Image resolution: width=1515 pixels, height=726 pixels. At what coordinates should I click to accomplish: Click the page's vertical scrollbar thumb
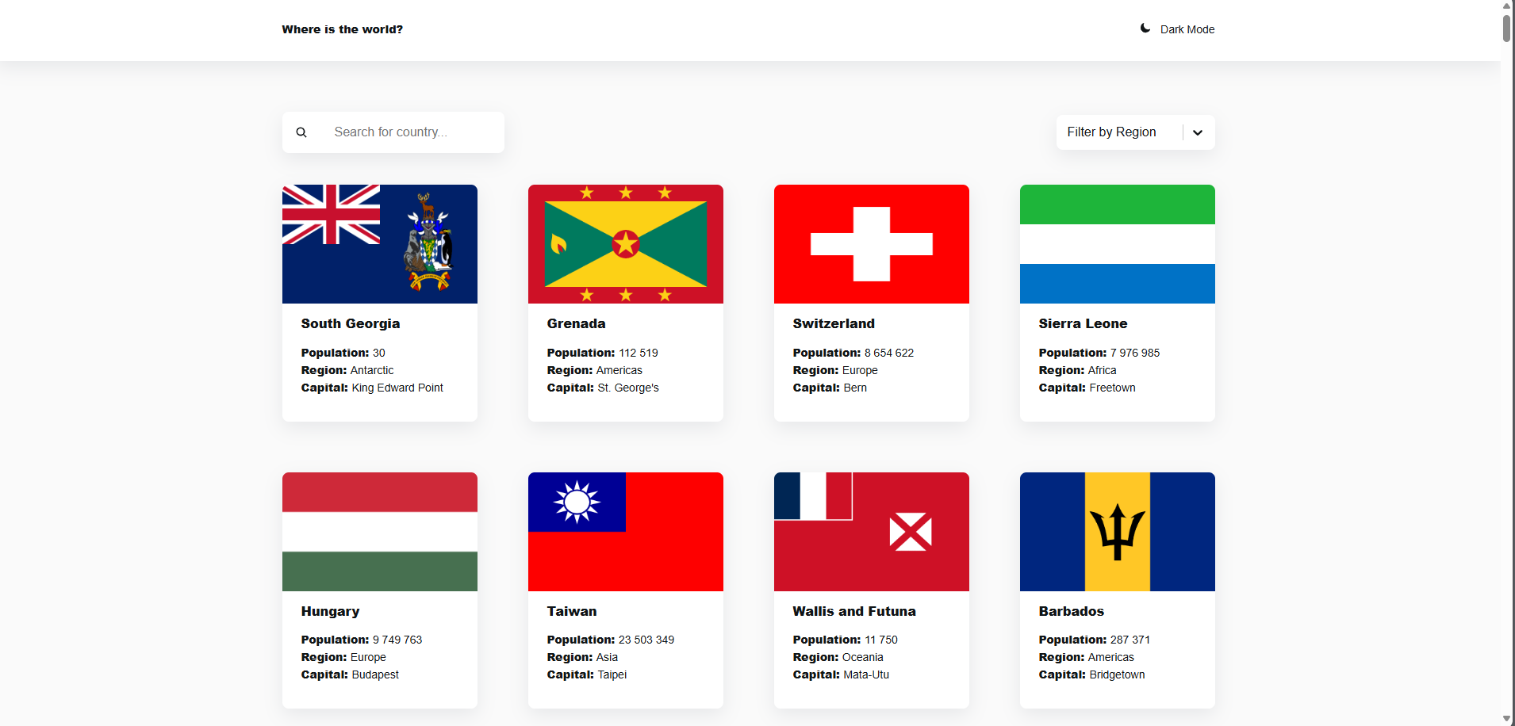coord(1507,28)
